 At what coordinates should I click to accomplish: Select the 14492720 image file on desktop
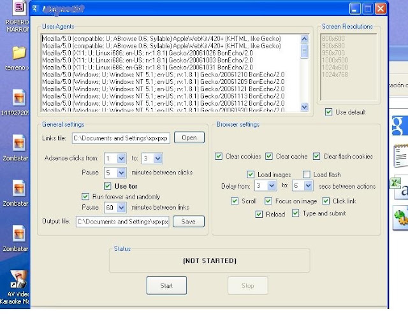click(x=19, y=97)
